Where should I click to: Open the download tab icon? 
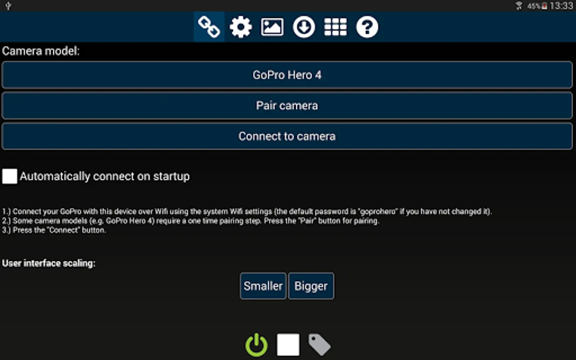pos(304,27)
